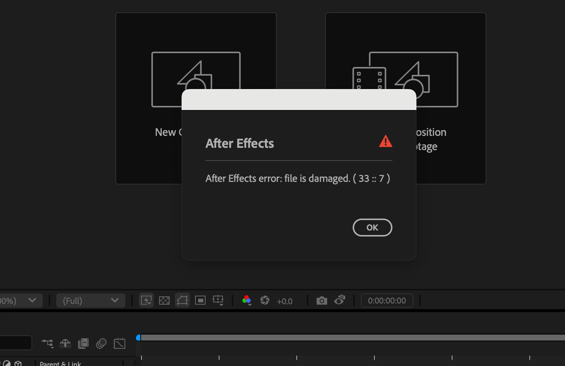The width and height of the screenshot is (565, 366).
Task: Open the RGB channel selector icon
Action: click(246, 300)
